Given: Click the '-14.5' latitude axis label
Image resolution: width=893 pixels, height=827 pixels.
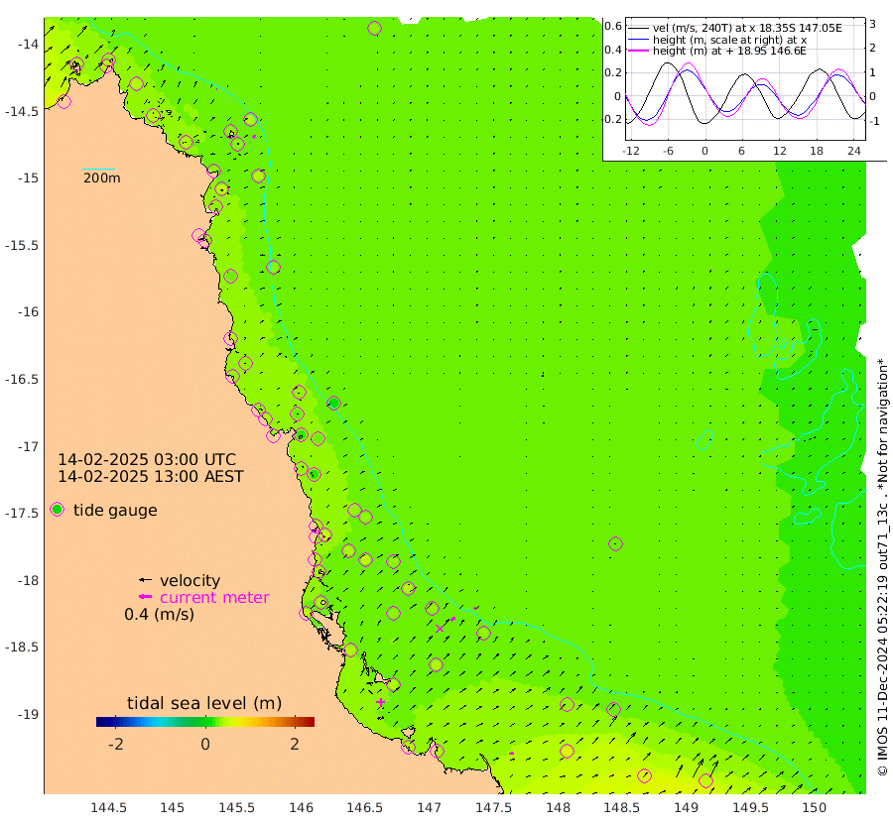Looking at the screenshot, I should (x=22, y=111).
